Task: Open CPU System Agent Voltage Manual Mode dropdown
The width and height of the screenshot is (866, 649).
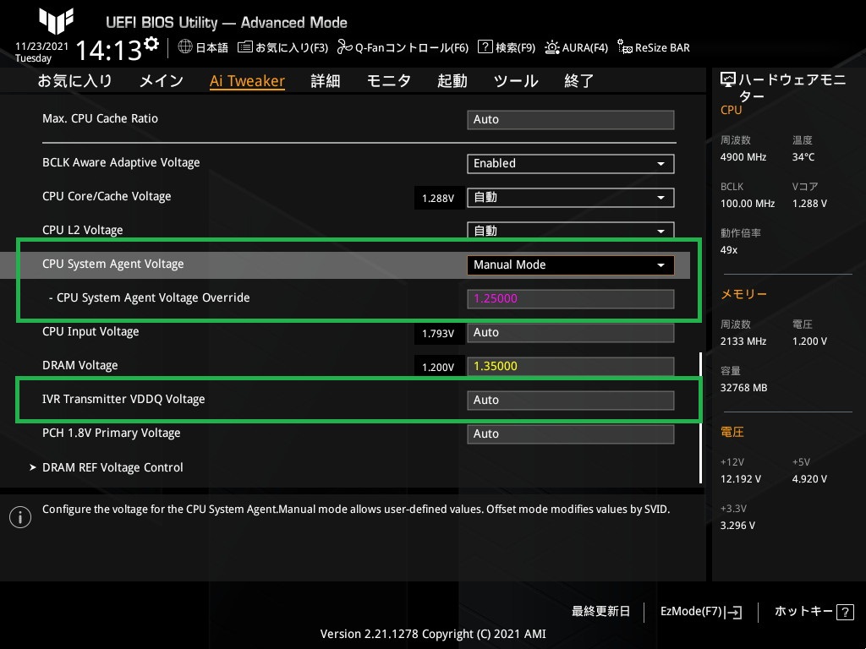Action: click(x=571, y=265)
